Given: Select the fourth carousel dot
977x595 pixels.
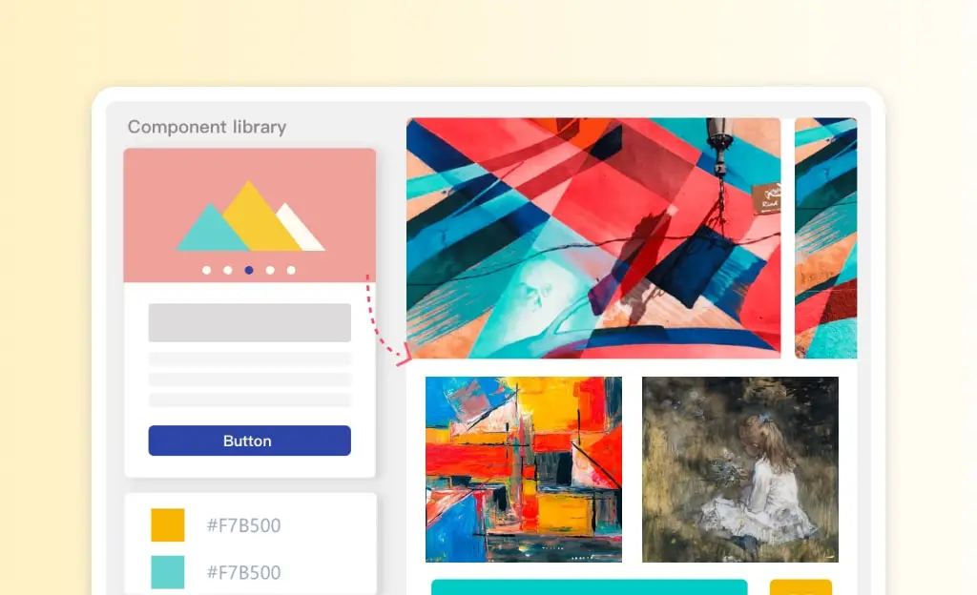Looking at the screenshot, I should click(x=270, y=270).
